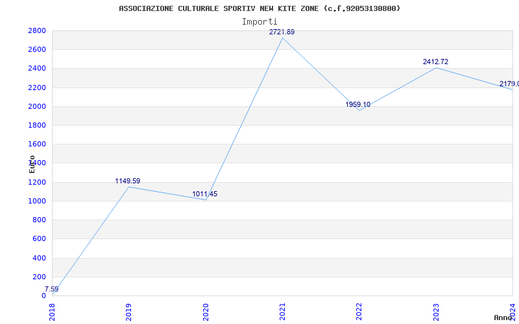This screenshot has width=519, height=324.
Task: Click the 2200 y-axis tick label
Action: pyautogui.click(x=37, y=87)
